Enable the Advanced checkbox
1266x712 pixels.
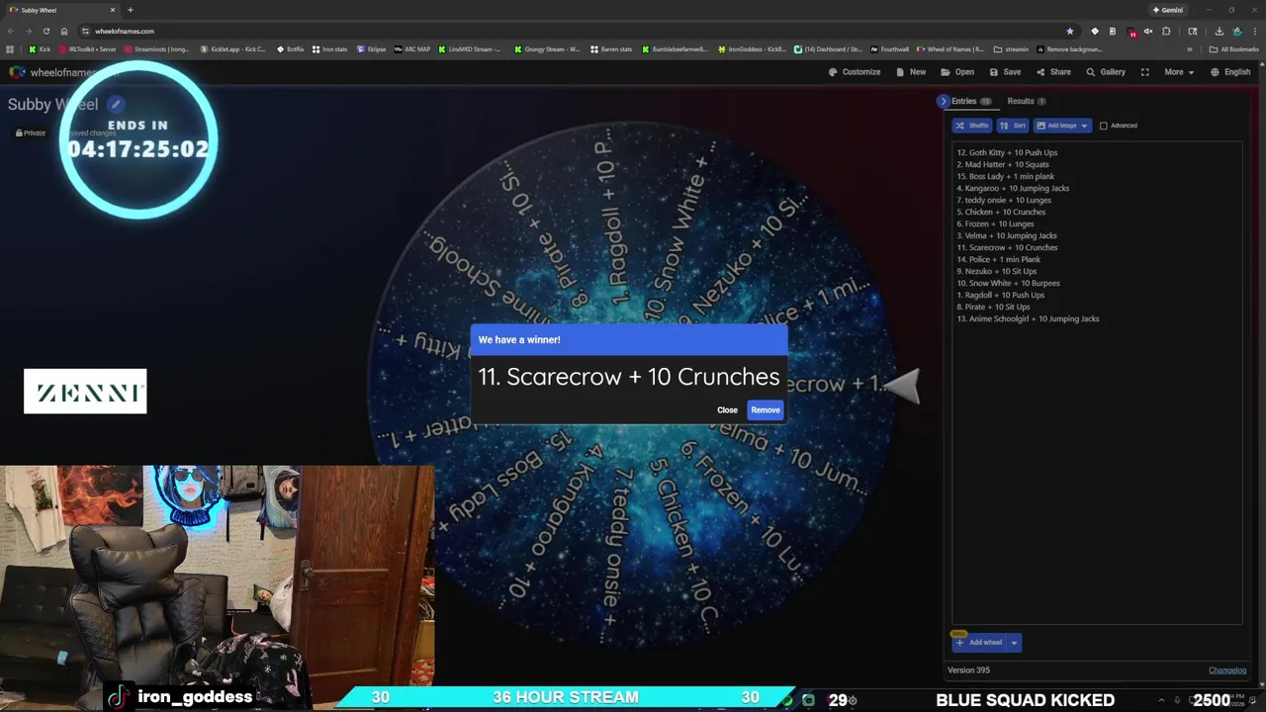[x=1104, y=126]
